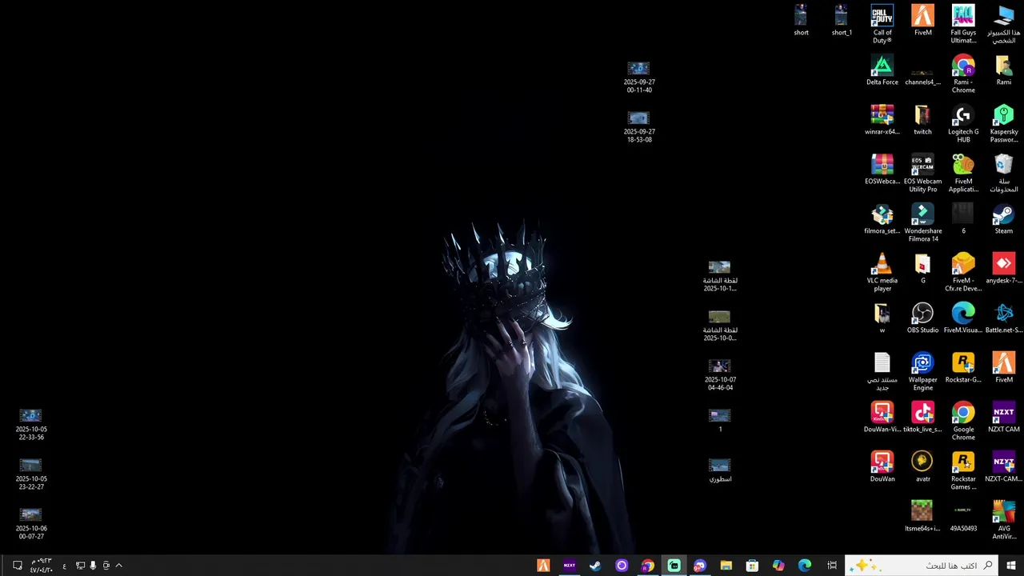The width and height of the screenshot is (1024, 576).
Task: Select the EOSWebca... archive icon
Action: point(882,170)
